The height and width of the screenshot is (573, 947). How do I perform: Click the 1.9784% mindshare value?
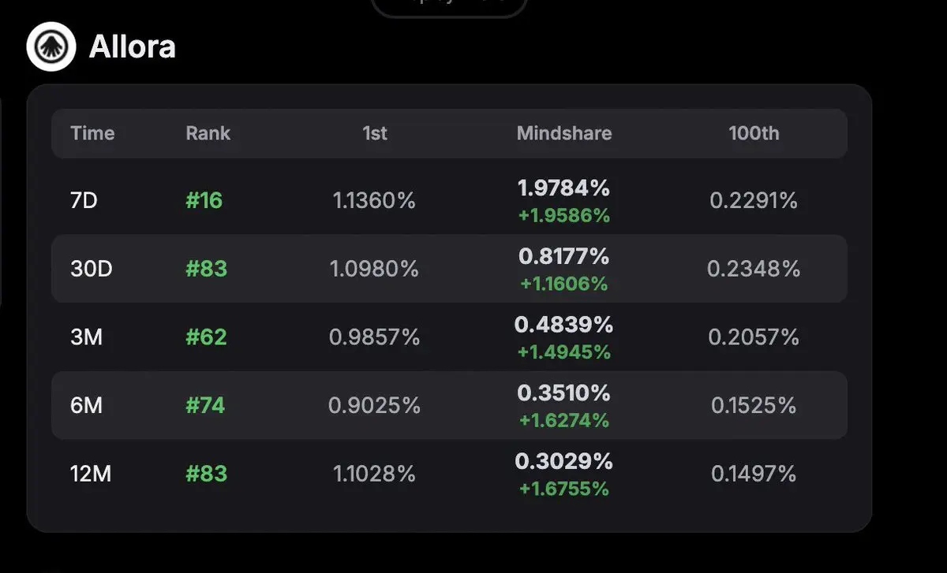564,188
